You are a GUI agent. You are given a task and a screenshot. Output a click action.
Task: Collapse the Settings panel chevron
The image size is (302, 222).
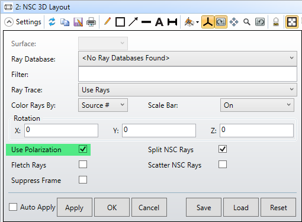(x=9, y=22)
